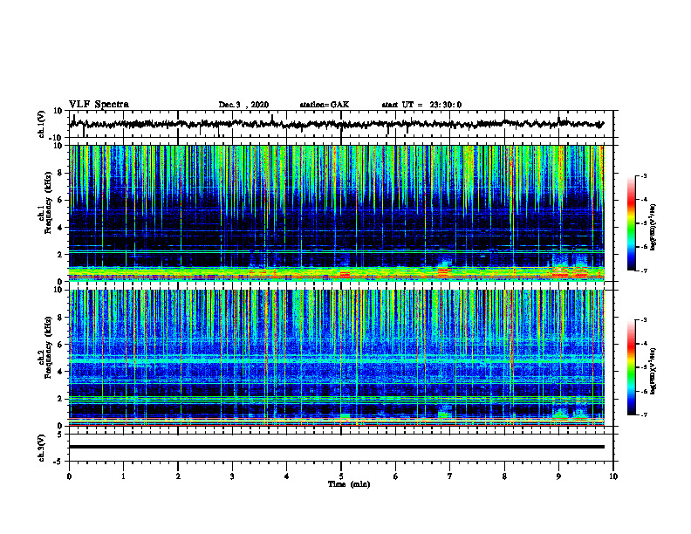Click the "-7" label on ch.2 colorbar
691x534 pixels.
pyautogui.click(x=643, y=414)
